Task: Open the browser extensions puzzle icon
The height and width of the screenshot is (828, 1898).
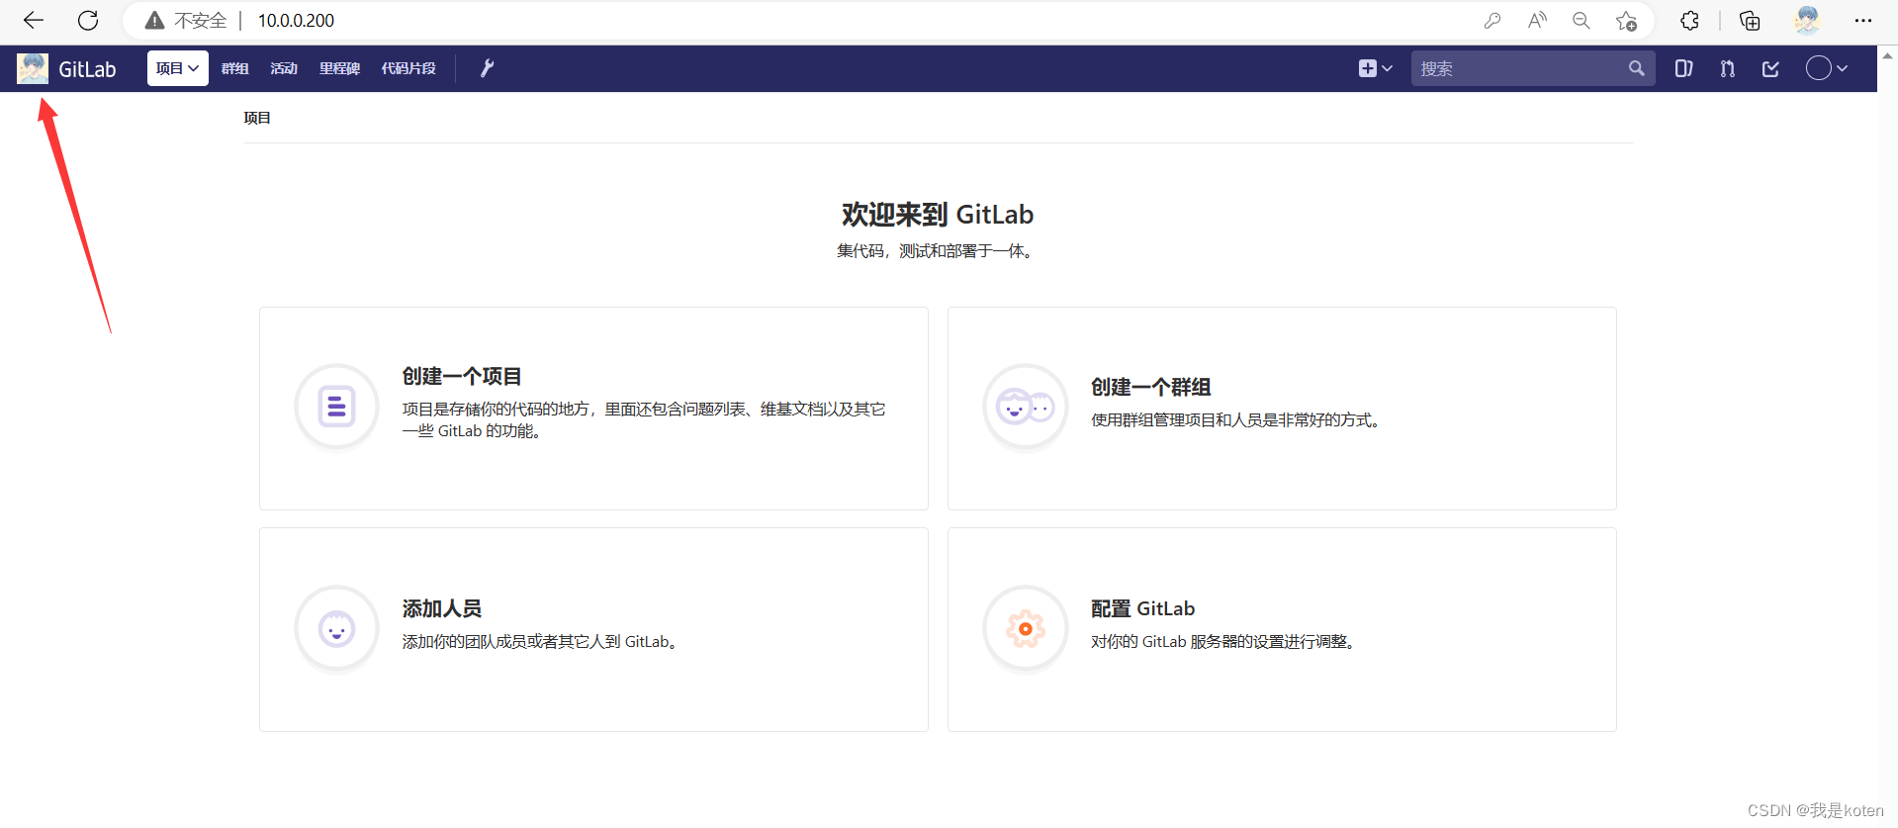Action: 1689,20
